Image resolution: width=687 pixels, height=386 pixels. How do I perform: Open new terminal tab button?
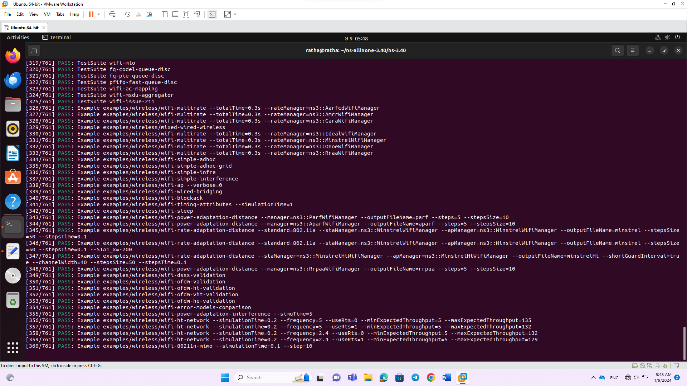[34, 50]
